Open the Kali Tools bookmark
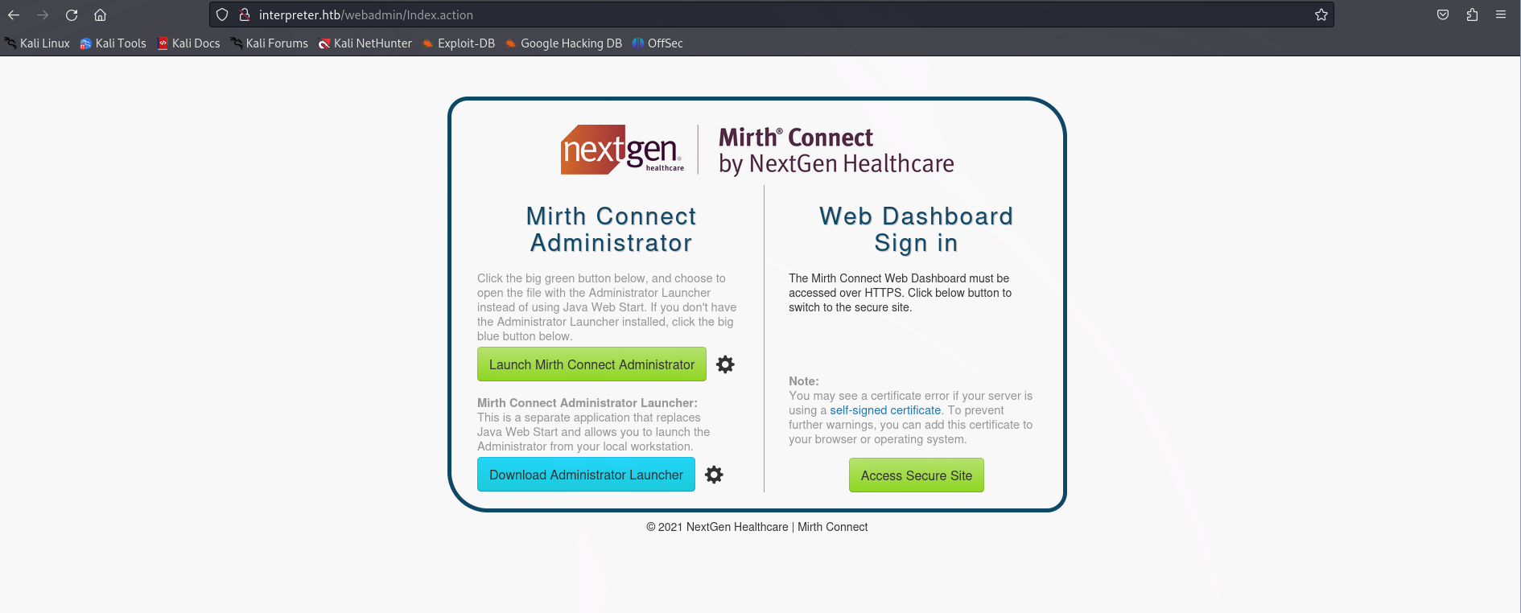This screenshot has width=1521, height=613. tap(113, 43)
